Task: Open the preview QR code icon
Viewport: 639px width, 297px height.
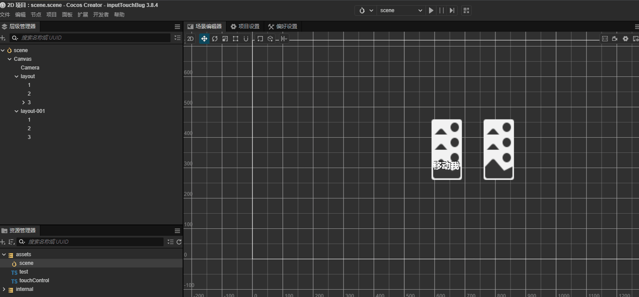Action: (x=466, y=10)
